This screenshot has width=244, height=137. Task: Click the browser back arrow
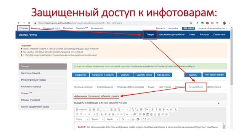click(19, 23)
